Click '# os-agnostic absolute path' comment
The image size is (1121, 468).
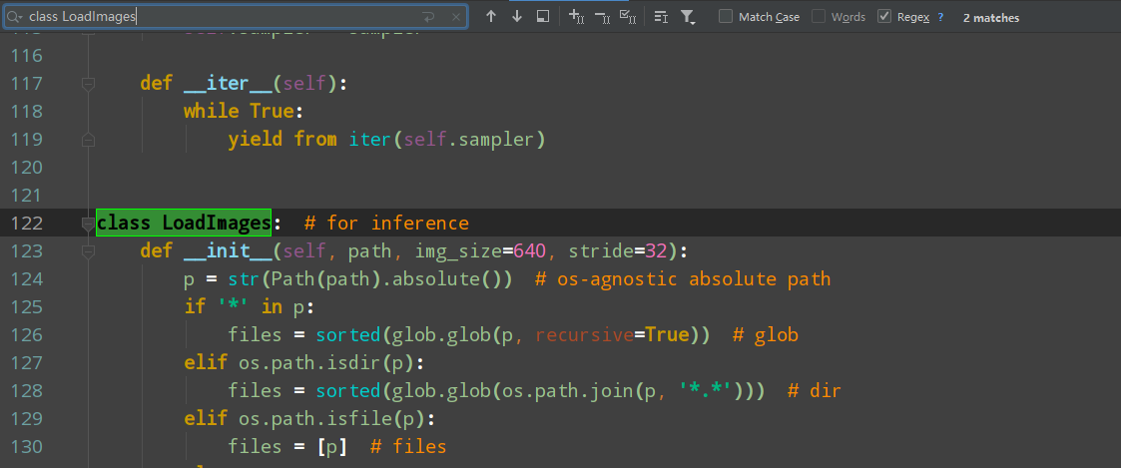(x=683, y=278)
